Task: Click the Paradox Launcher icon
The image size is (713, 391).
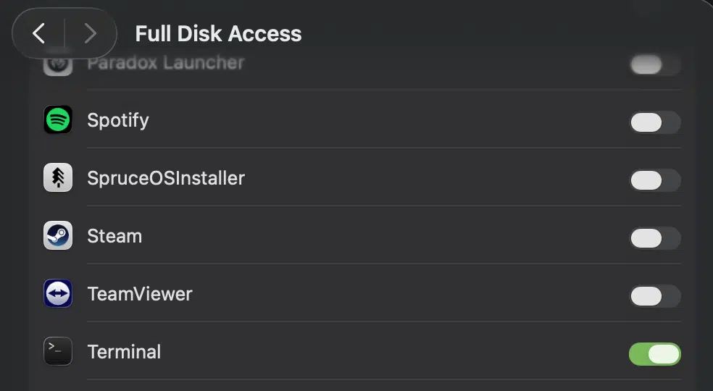Action: 58,64
